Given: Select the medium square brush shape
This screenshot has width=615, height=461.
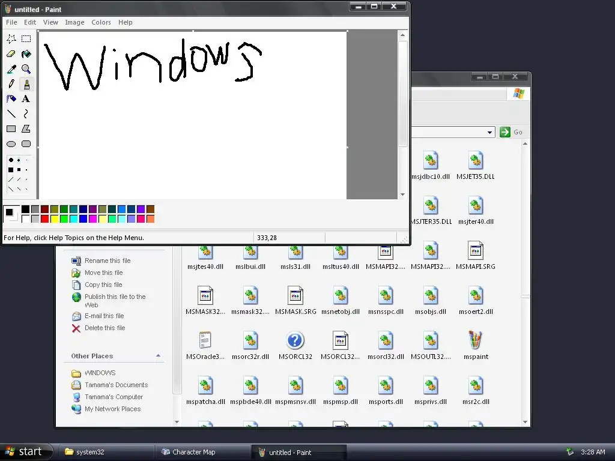Looking at the screenshot, I should 19,170.
